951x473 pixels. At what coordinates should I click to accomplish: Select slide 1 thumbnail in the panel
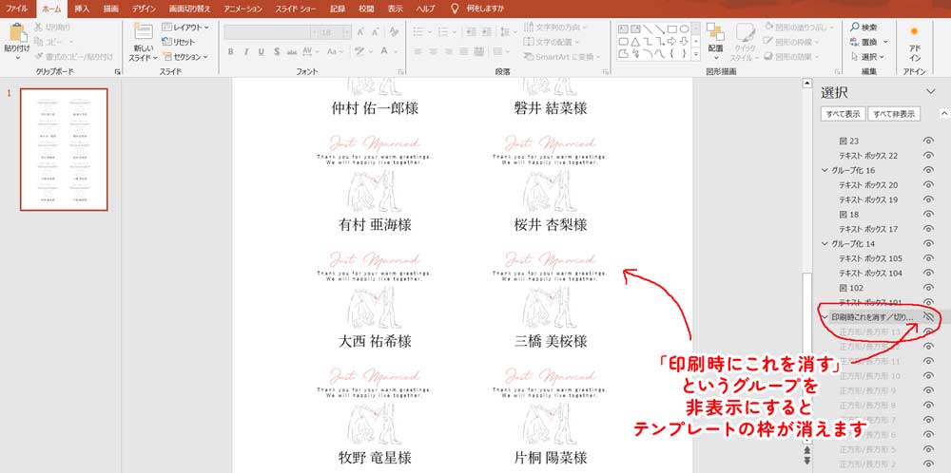pos(65,149)
